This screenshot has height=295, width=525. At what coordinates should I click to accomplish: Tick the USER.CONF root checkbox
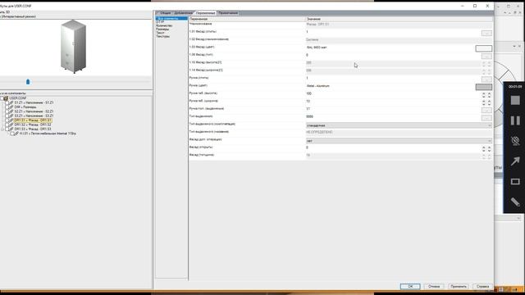coord(2,98)
